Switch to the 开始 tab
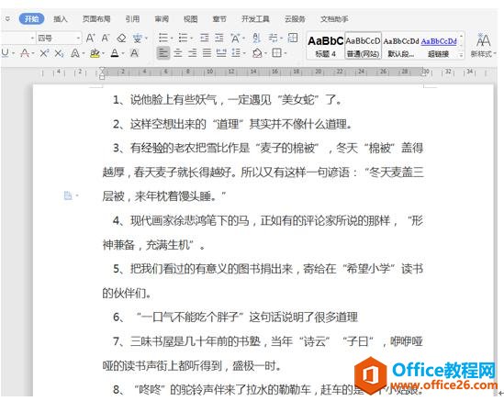 coord(31,19)
